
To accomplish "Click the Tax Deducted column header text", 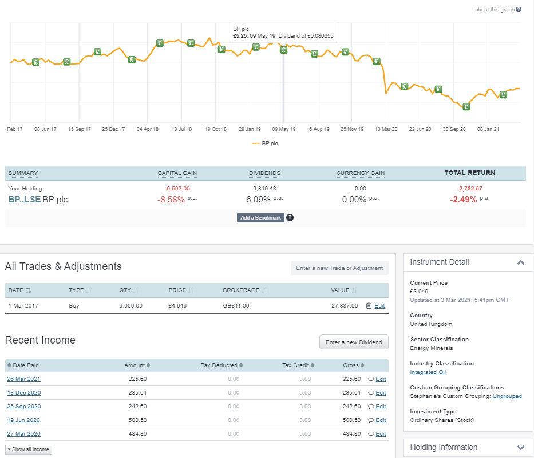I will tap(219, 365).
